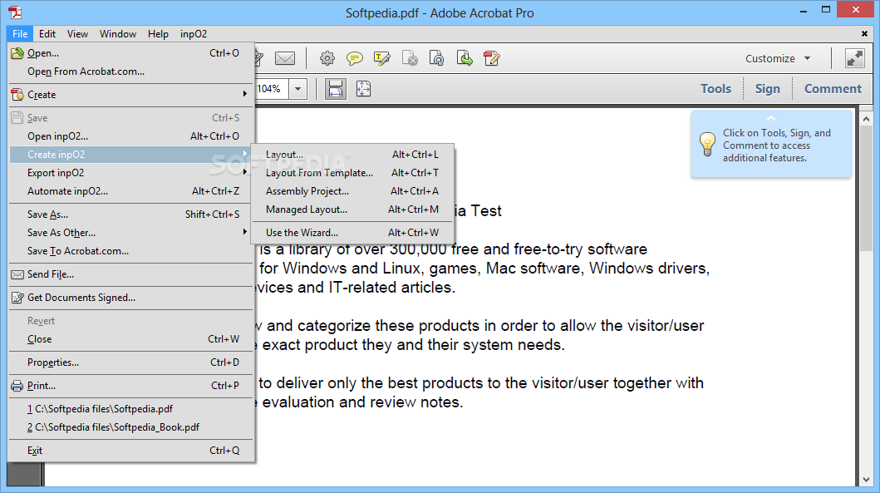Close the document with the menu bar X
The image size is (880, 493).
click(x=864, y=34)
